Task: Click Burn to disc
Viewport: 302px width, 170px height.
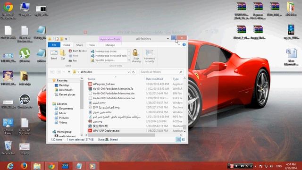Action: [78, 51]
